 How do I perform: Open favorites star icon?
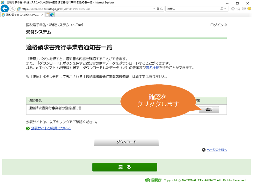pos(238,9)
